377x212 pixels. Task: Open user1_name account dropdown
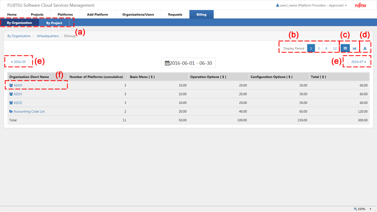(x=311, y=5)
